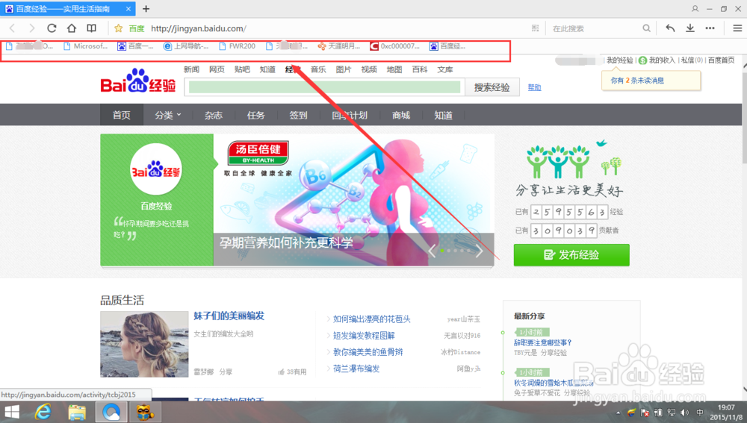Open the Windows Start button
Screen dimensions: 747x423
(12, 412)
